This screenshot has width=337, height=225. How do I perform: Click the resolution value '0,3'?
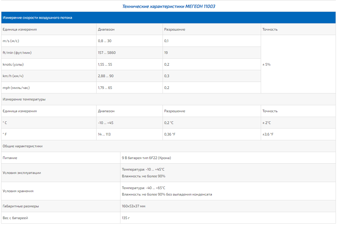tap(167, 76)
